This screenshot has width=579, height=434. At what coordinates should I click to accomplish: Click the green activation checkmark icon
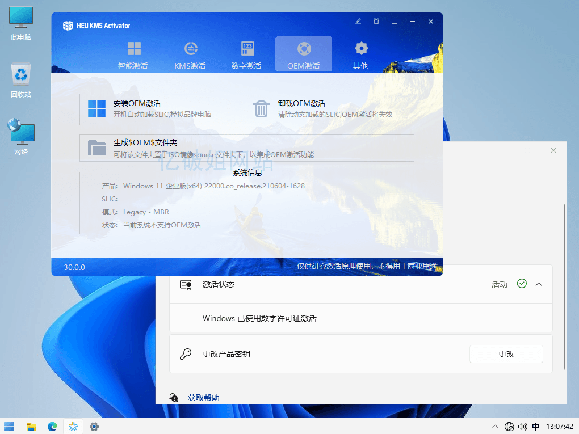pos(522,284)
